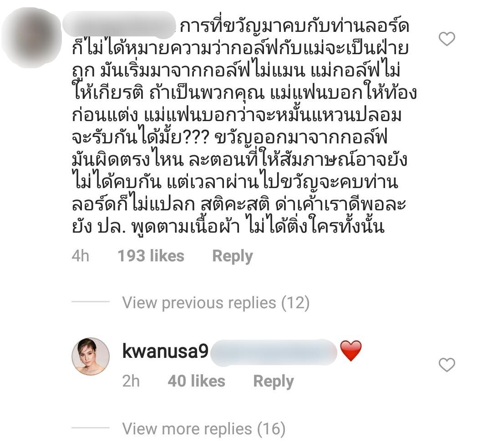View the 40 likes on kwanusa9's reply
Viewport: 477px width, 448px height.
pyautogui.click(x=197, y=381)
